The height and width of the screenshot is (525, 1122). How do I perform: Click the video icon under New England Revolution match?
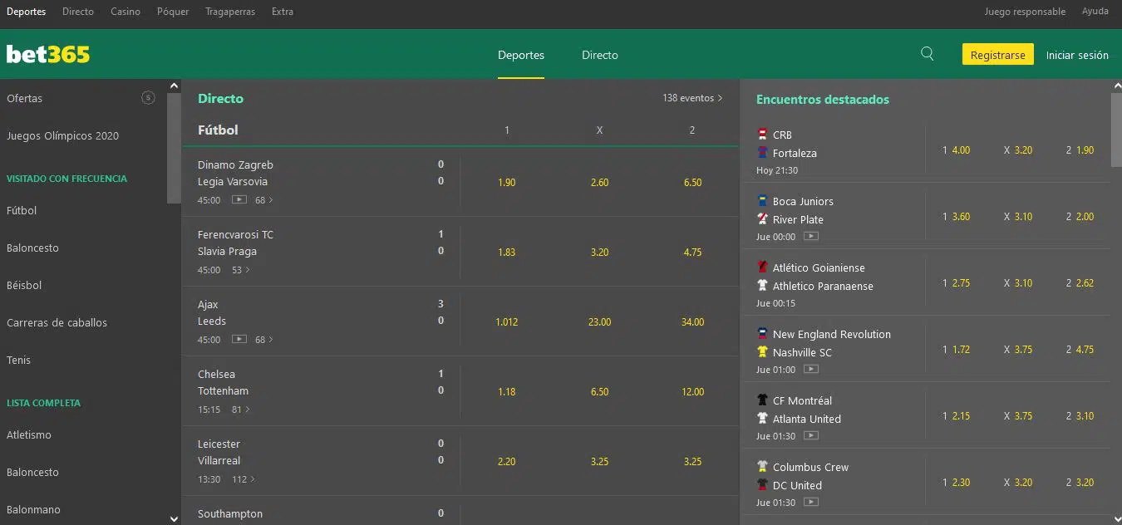(x=811, y=369)
